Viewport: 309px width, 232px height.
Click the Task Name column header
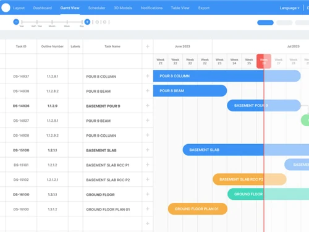click(x=112, y=46)
